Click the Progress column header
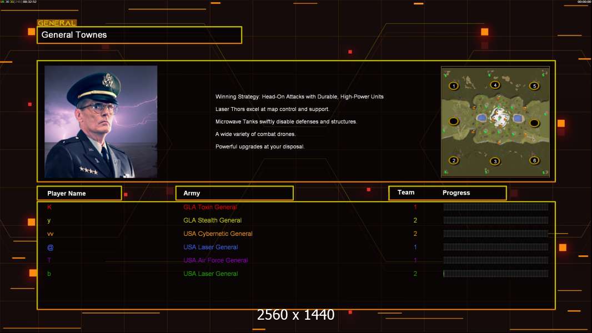The height and width of the screenshot is (333, 592). [x=456, y=193]
